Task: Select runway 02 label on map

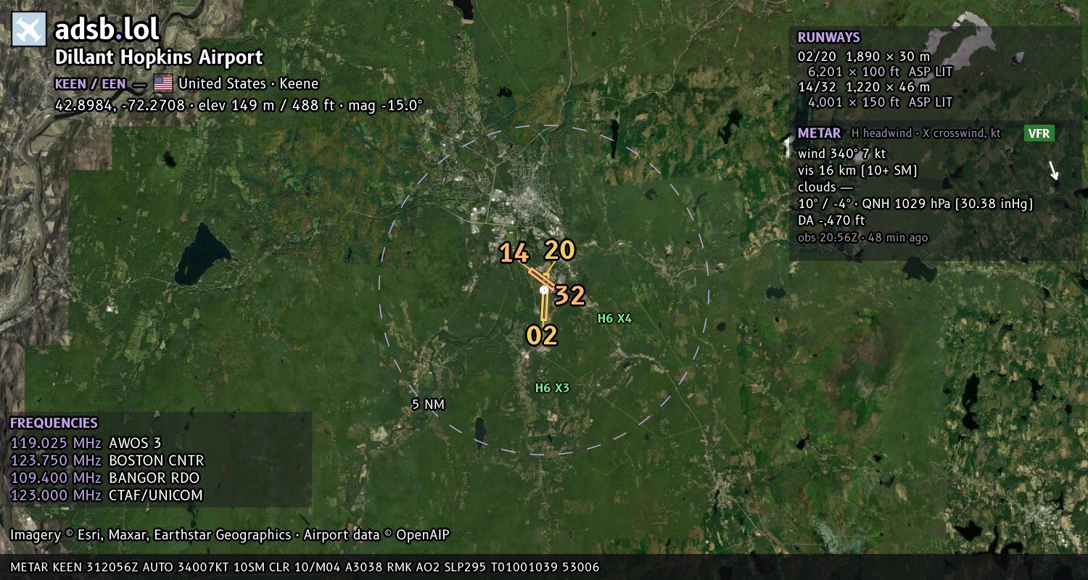Action: [x=542, y=335]
